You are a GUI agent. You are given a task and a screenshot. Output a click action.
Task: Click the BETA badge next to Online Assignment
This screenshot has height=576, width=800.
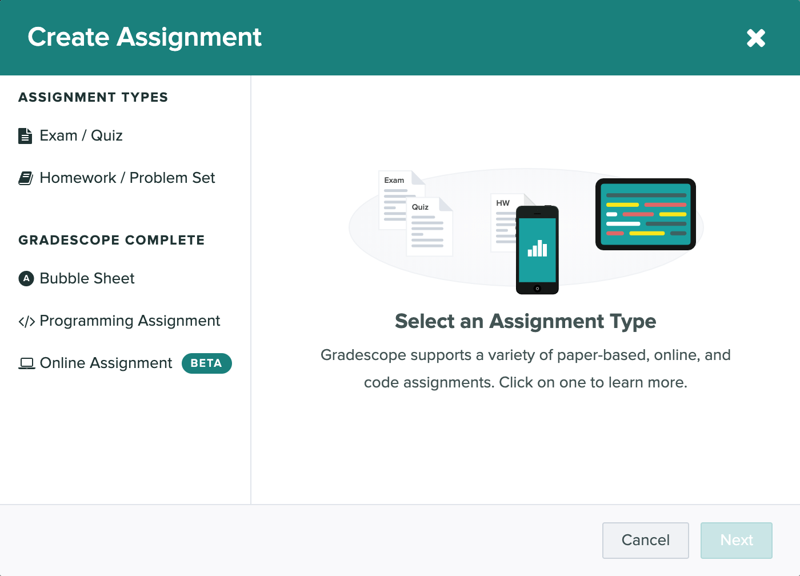207,363
